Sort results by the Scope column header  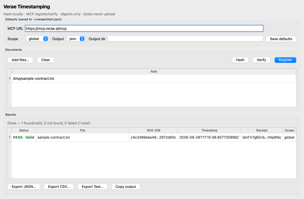click(x=289, y=130)
